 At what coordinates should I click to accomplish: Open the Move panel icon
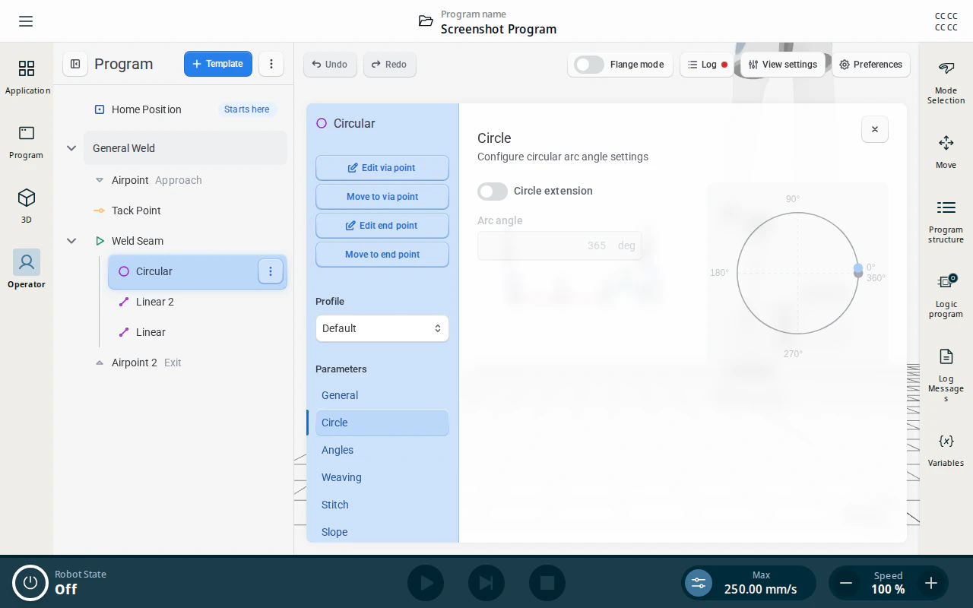pyautogui.click(x=946, y=152)
